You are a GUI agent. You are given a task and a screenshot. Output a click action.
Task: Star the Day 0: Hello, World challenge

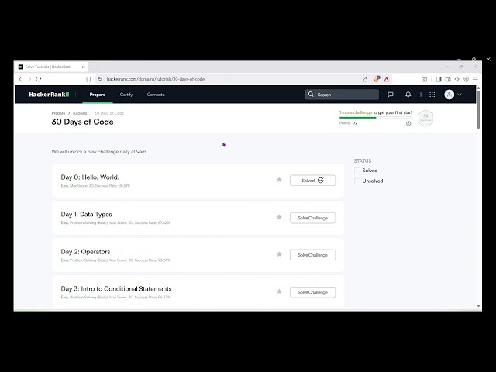[279, 180]
